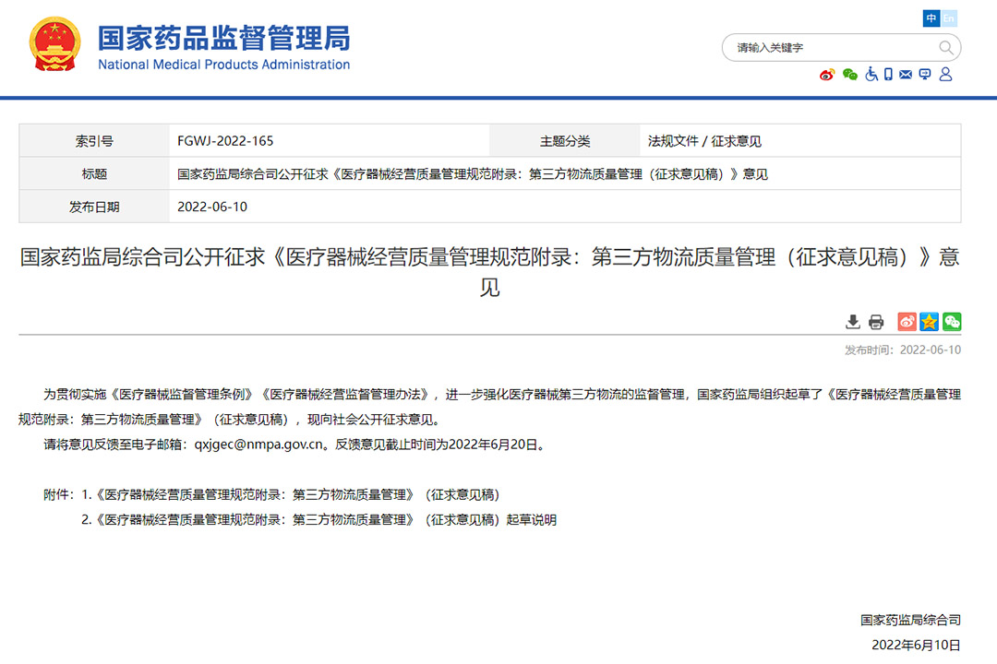Open the WeChat icon in header

coord(849,75)
